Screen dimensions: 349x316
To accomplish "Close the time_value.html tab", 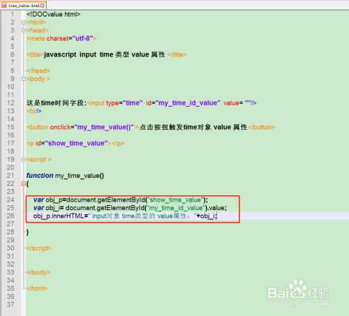I will click(42, 6).
